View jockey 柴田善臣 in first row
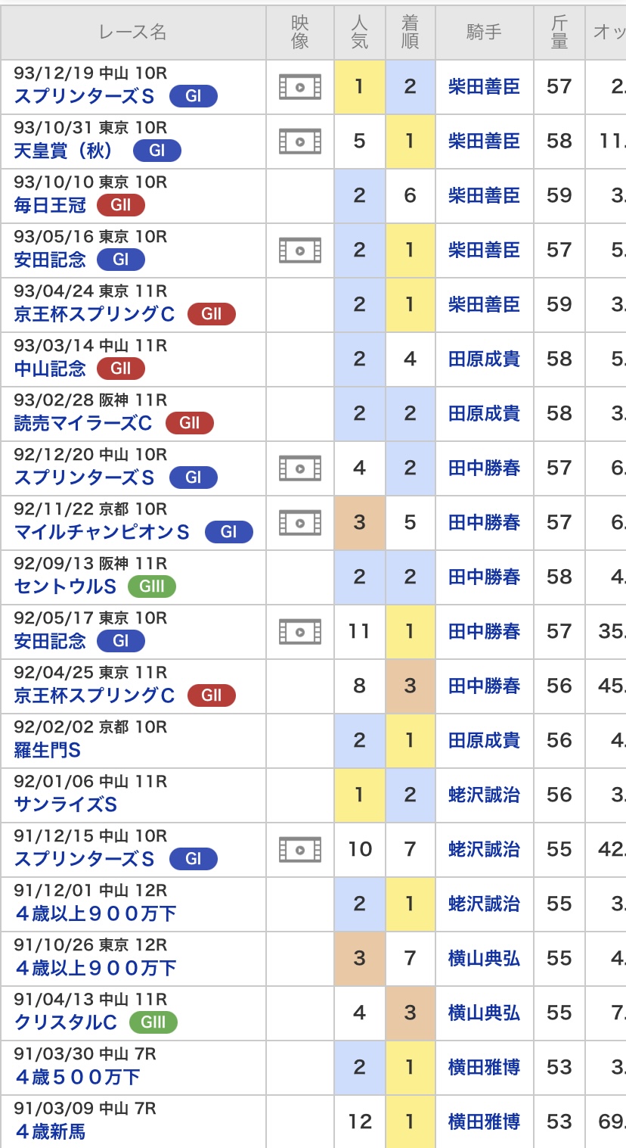The image size is (626, 1148). [484, 87]
